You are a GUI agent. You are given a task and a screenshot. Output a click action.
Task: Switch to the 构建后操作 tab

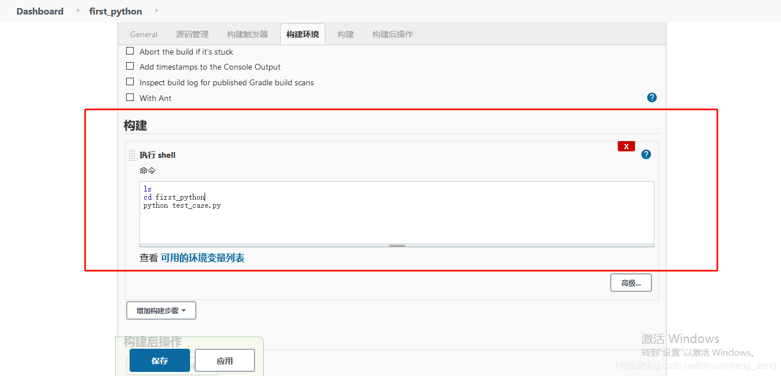tap(392, 34)
